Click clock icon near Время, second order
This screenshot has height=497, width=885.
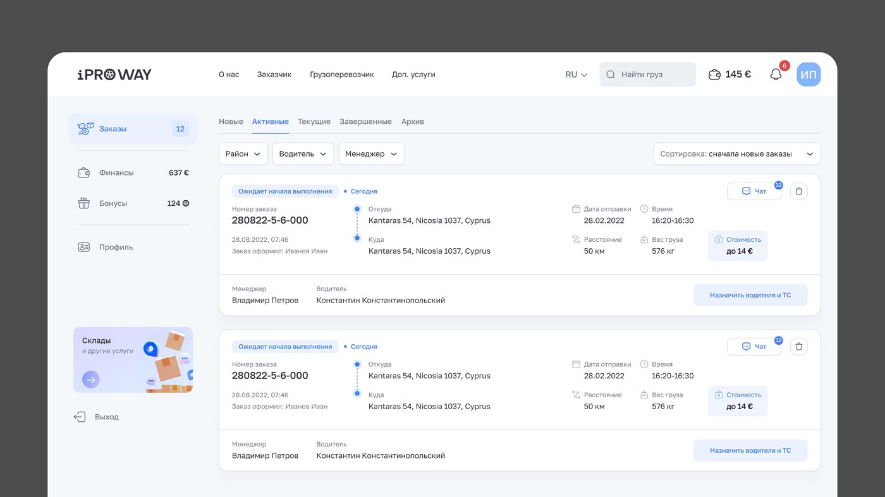pos(644,364)
